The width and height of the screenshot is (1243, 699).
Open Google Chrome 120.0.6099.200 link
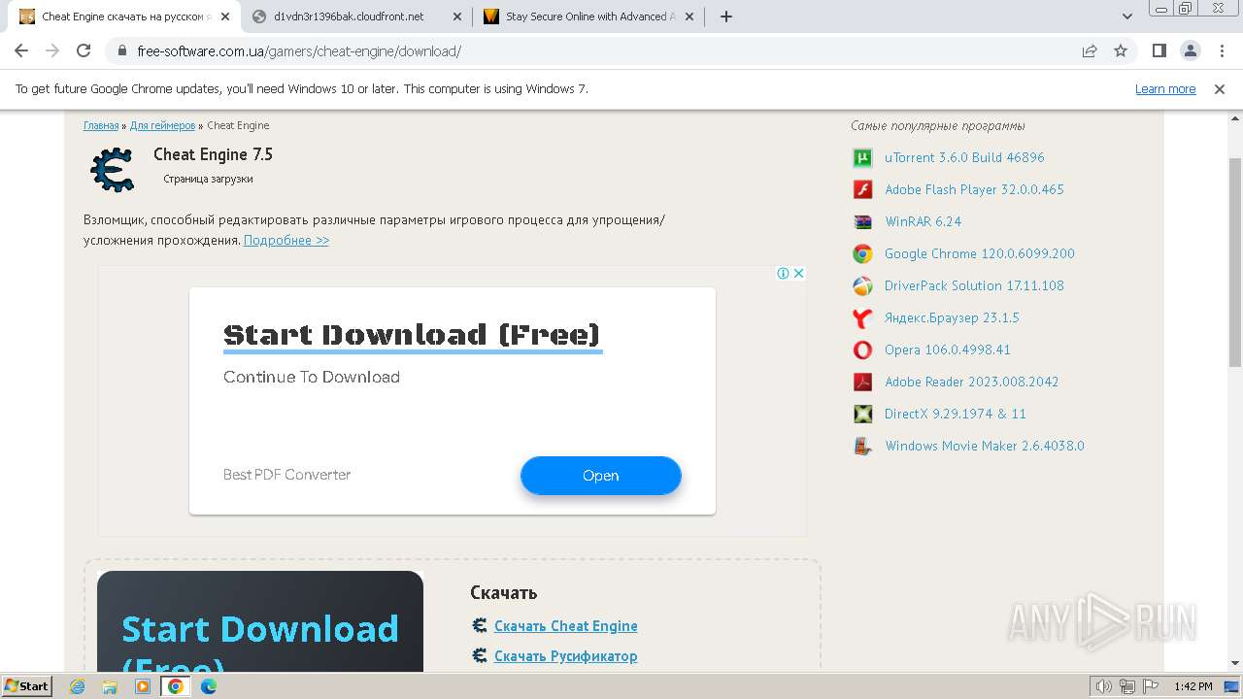coord(980,253)
